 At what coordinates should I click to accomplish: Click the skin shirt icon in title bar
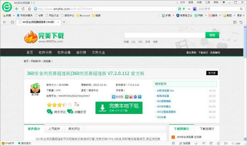[224, 2]
